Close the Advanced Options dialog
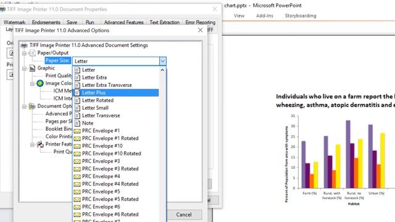This screenshot has height=222, width=395. [200, 30]
